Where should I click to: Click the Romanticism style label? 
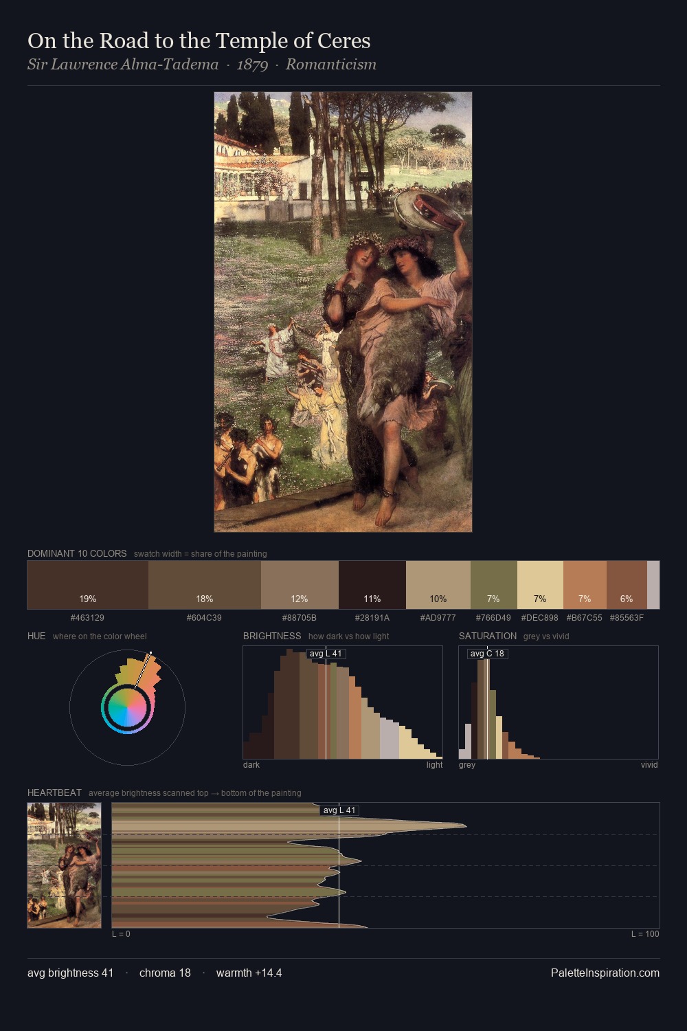[331, 65]
